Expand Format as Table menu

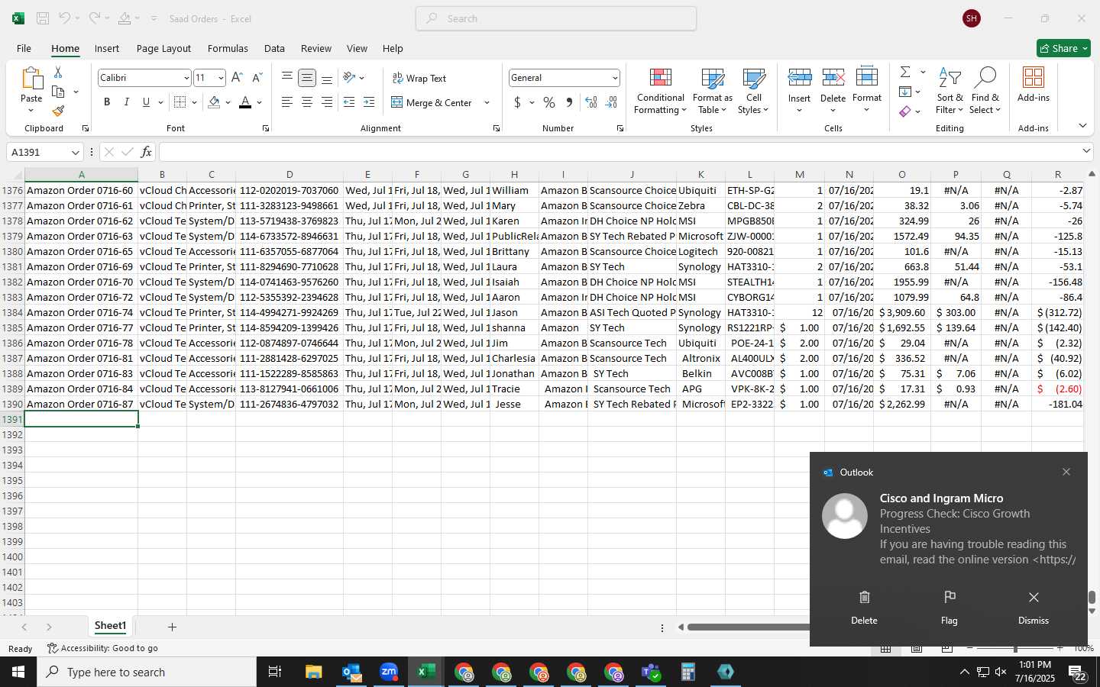pos(712,91)
